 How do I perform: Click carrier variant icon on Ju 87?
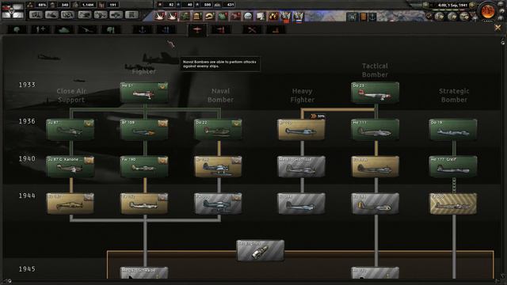89,123
